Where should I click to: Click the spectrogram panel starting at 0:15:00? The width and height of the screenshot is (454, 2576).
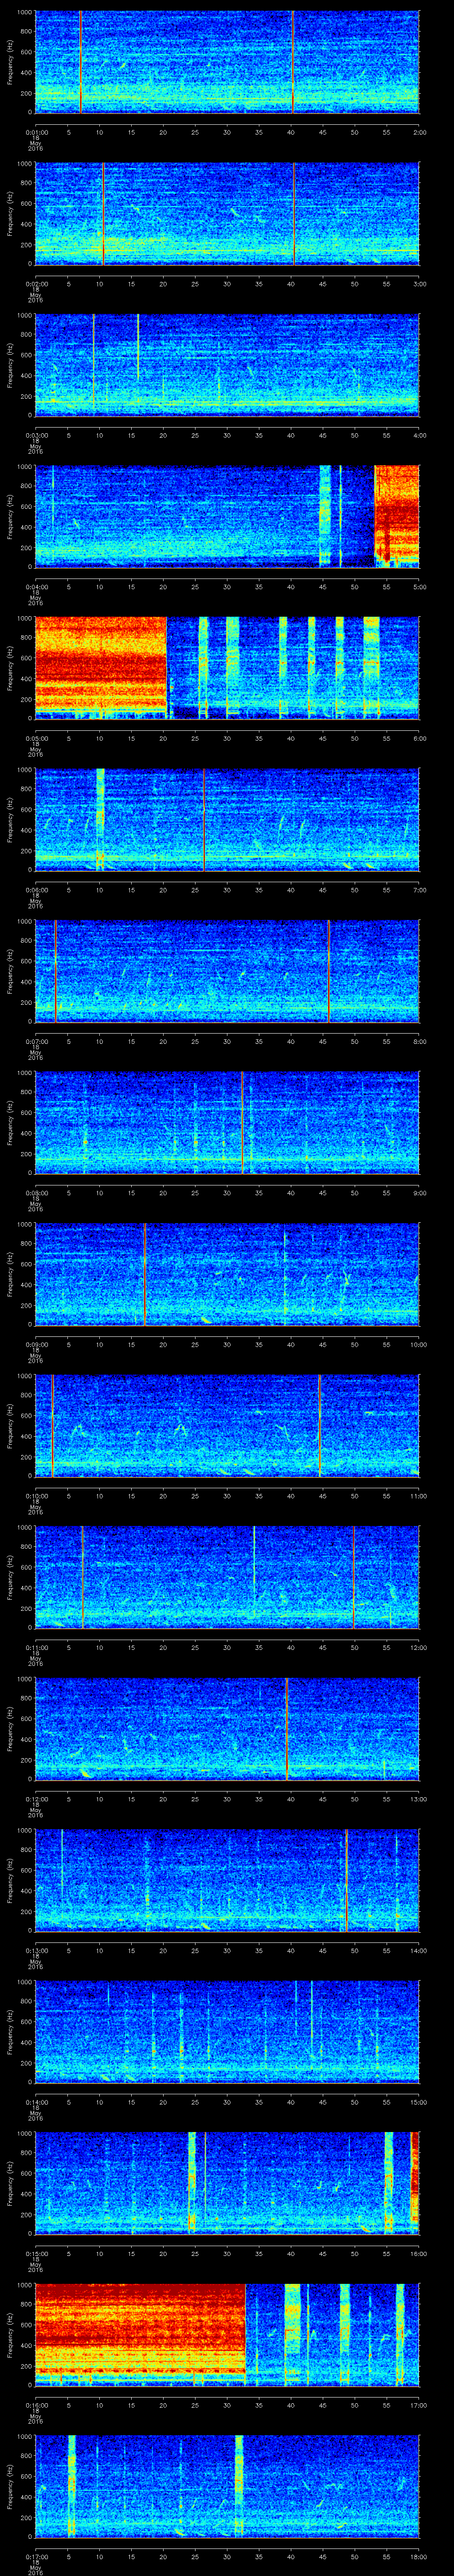[x=227, y=2183]
